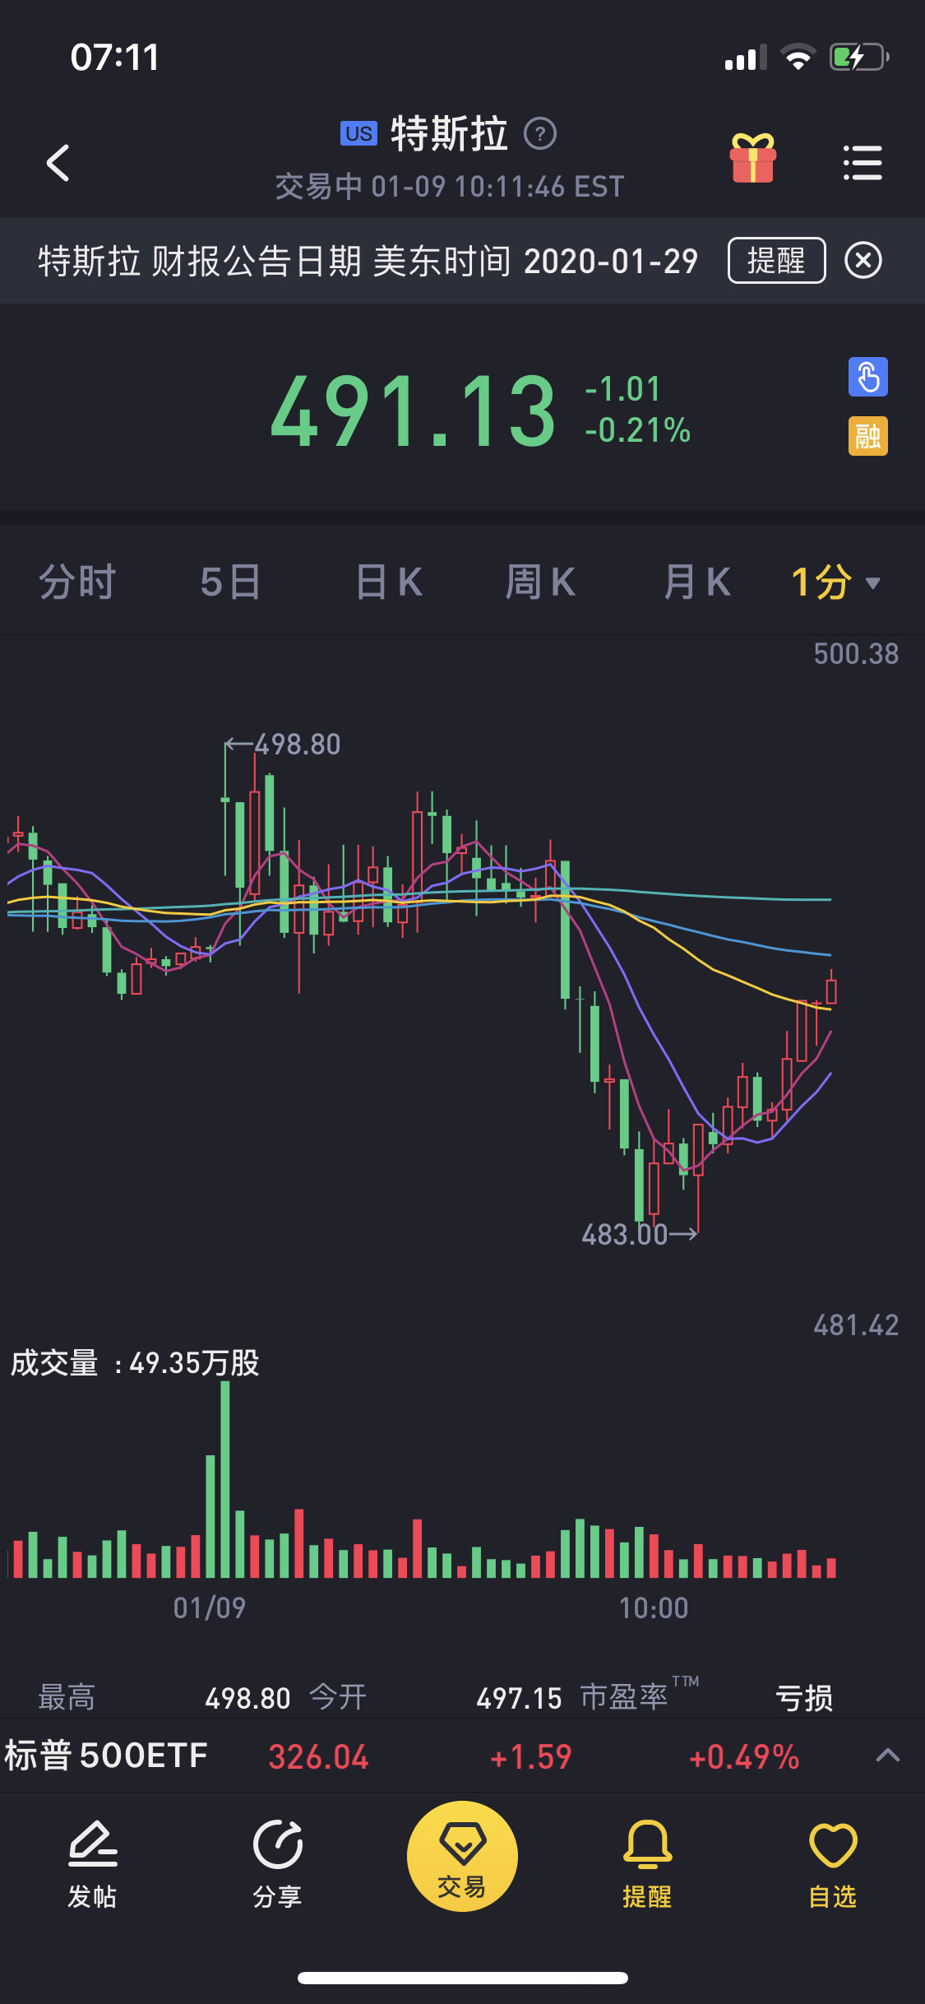Viewport: 925px width, 2004px height.
Task: Tap the yellow 交易 trade button
Action: click(462, 1857)
